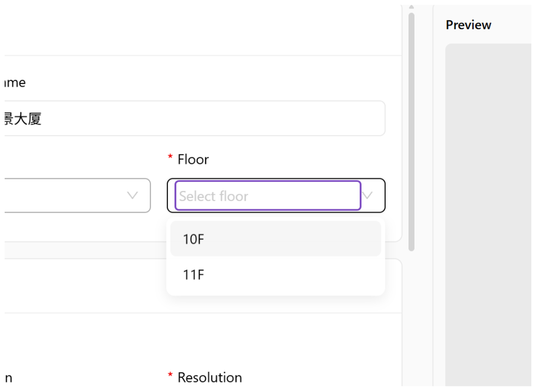
Task: Click the Preview heading
Action: pyautogui.click(x=469, y=25)
